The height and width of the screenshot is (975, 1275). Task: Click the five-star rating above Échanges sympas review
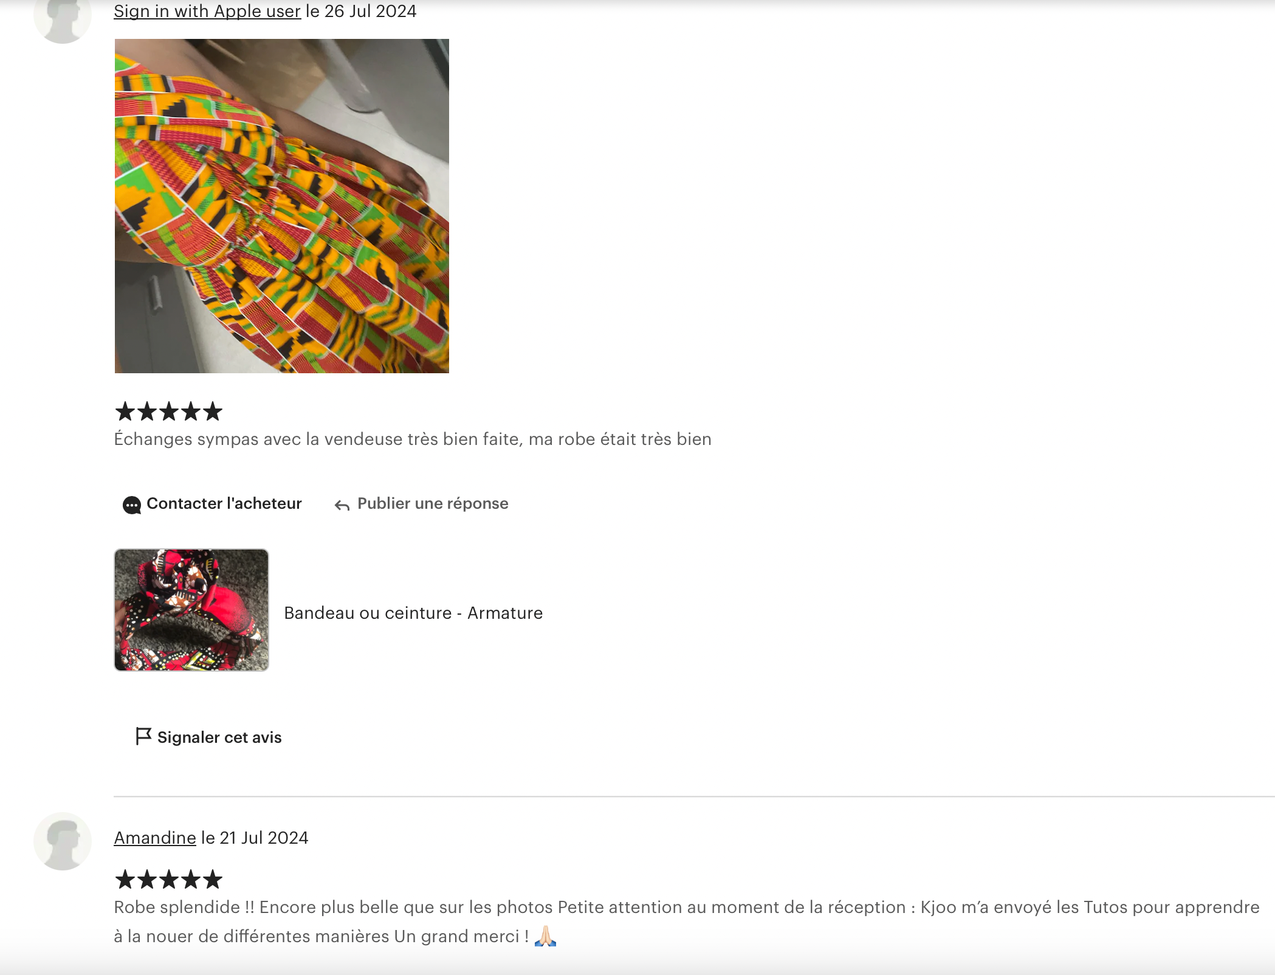click(169, 412)
